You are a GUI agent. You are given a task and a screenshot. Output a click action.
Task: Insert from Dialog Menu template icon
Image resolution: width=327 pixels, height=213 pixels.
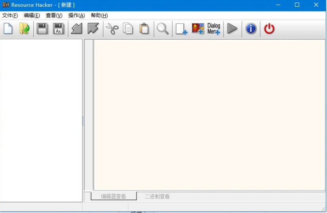coord(214,29)
